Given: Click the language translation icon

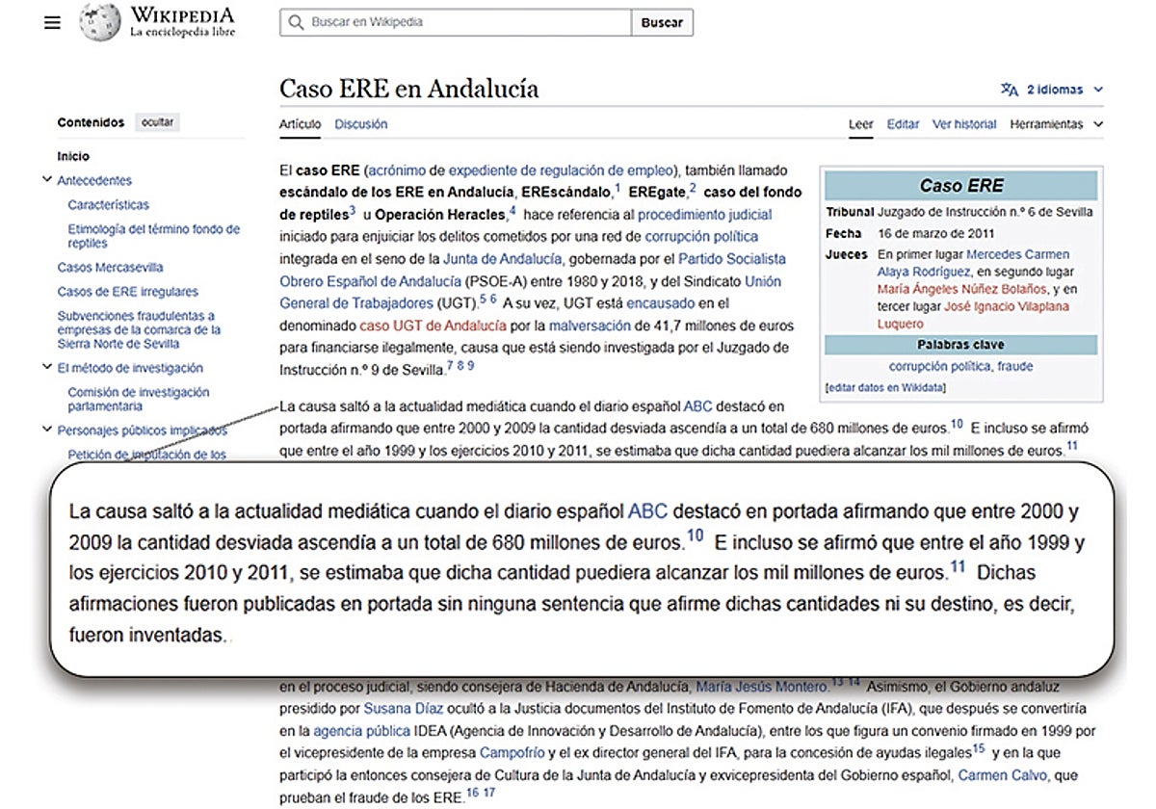Looking at the screenshot, I should point(1009,90).
